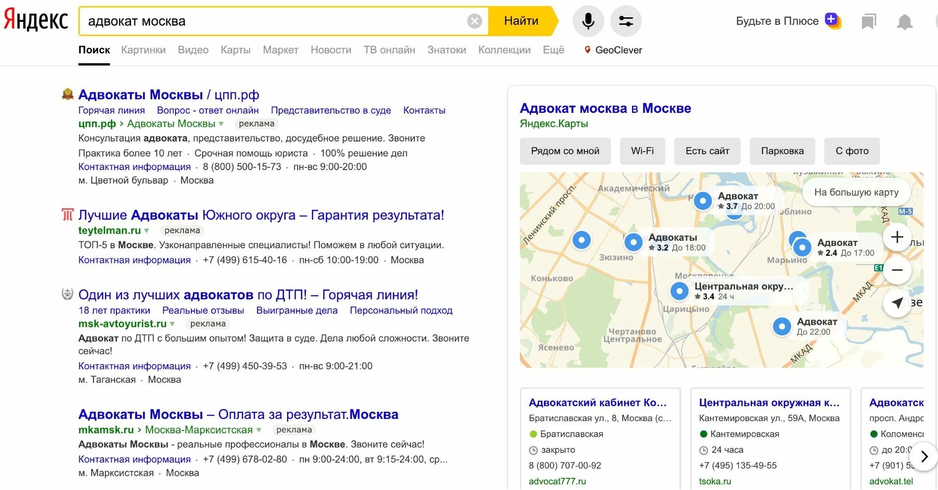Switch to the Новости tab
The image size is (938, 490).
(331, 50)
